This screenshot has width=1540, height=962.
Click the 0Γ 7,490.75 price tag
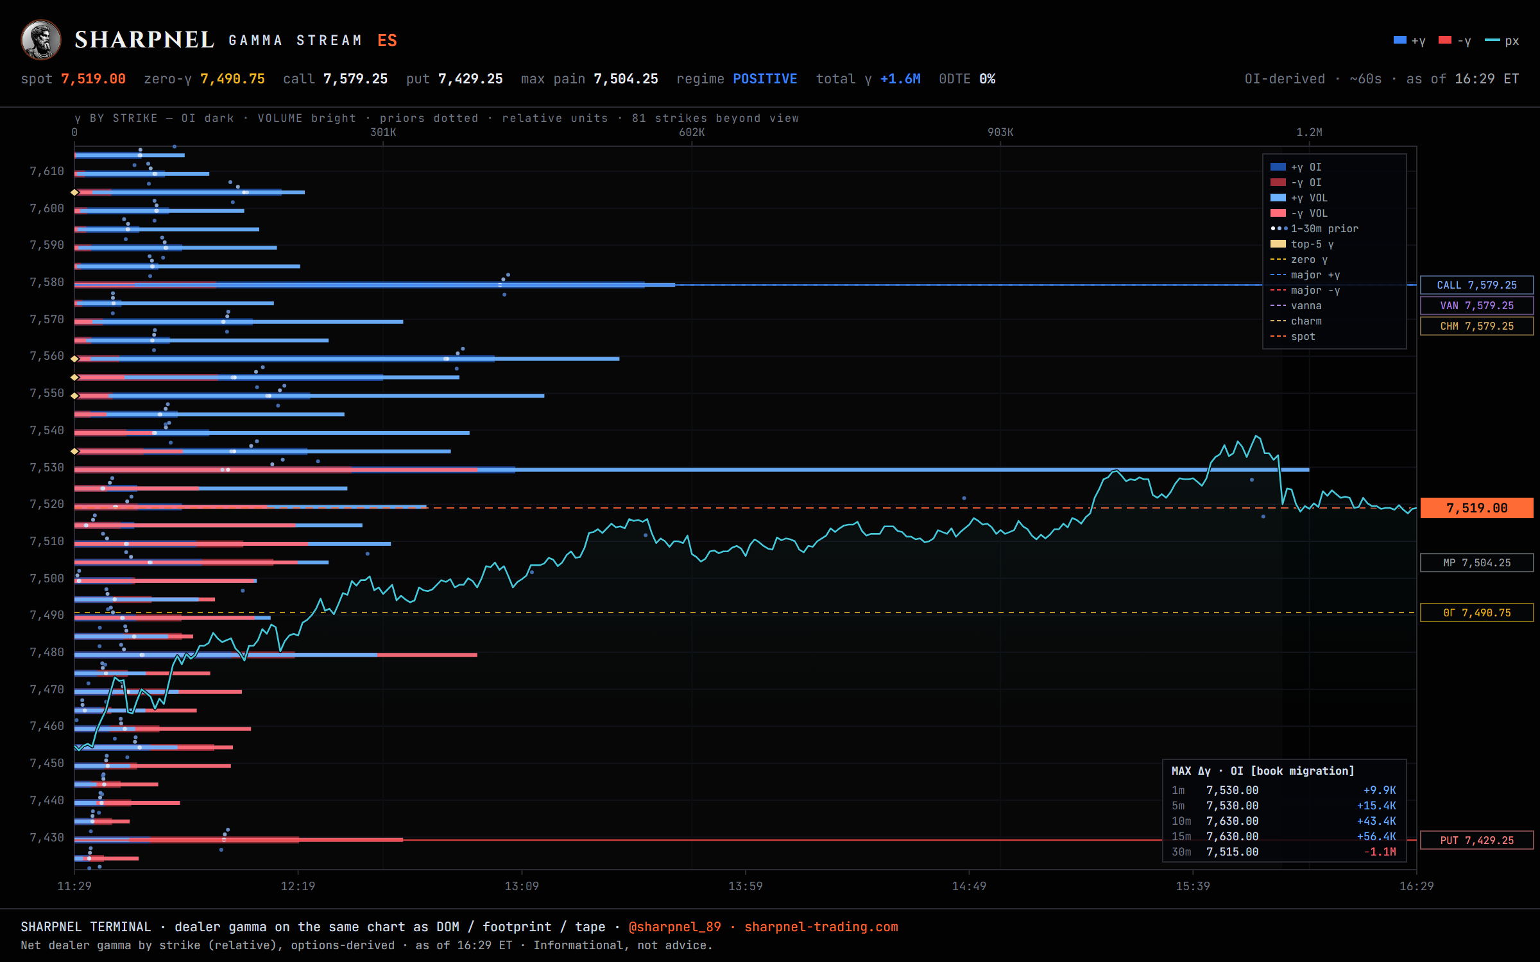point(1477,612)
